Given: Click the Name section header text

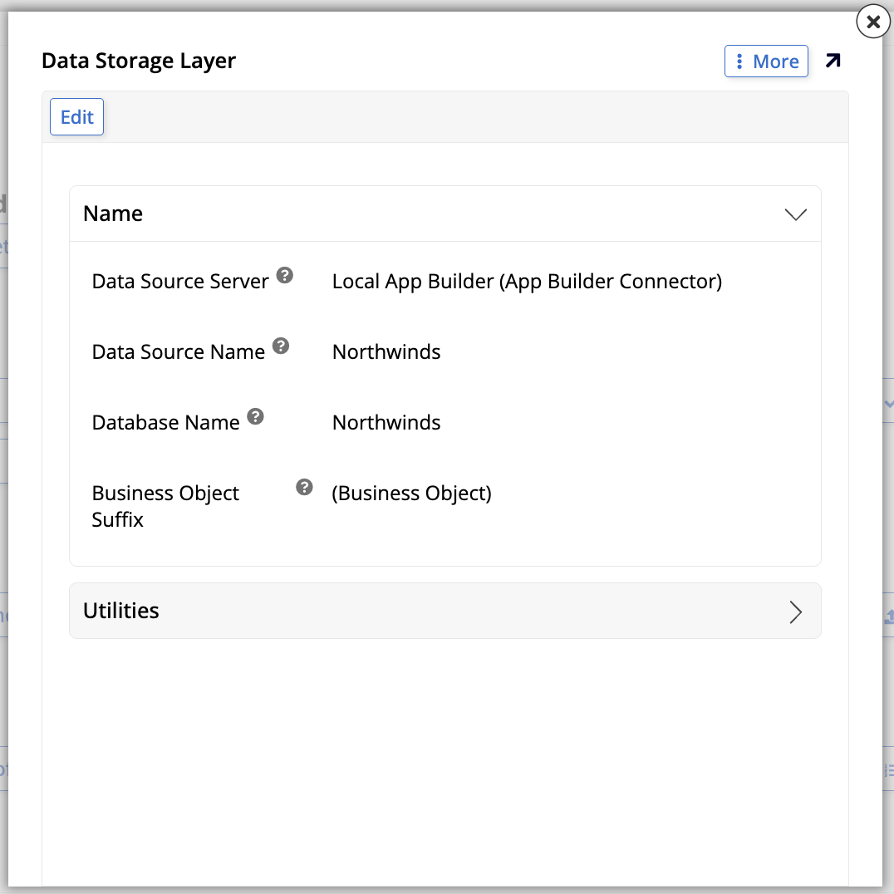Looking at the screenshot, I should pyautogui.click(x=113, y=214).
